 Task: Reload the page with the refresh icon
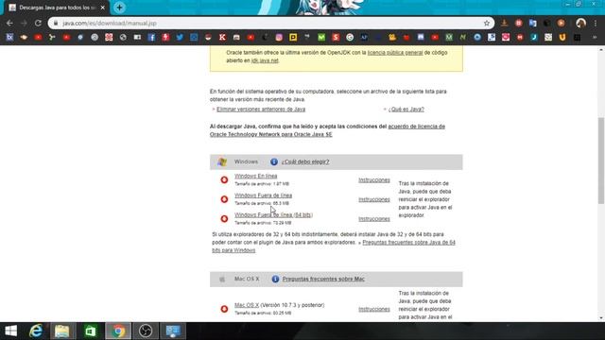[38, 23]
